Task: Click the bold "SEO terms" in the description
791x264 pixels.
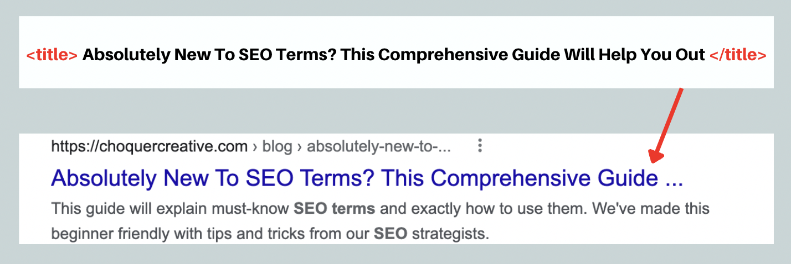Action: tap(334, 209)
